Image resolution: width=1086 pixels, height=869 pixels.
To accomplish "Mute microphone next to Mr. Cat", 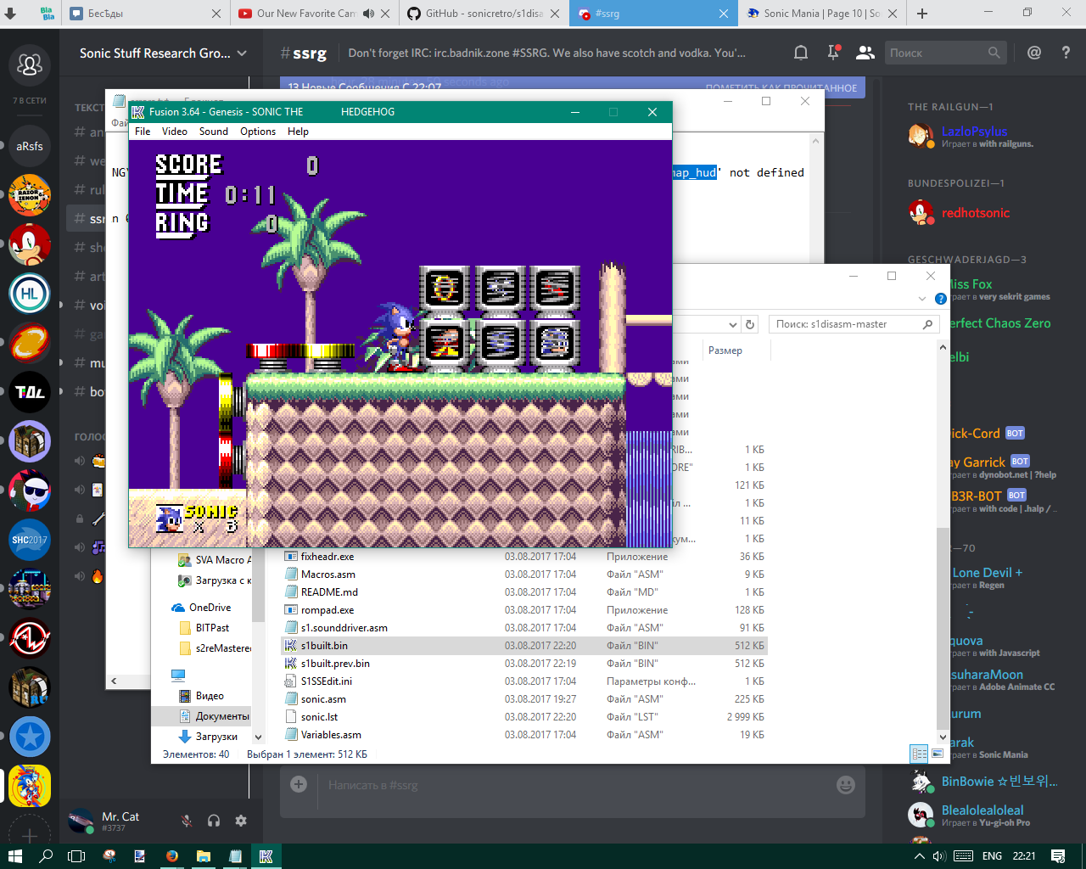I will 187,821.
